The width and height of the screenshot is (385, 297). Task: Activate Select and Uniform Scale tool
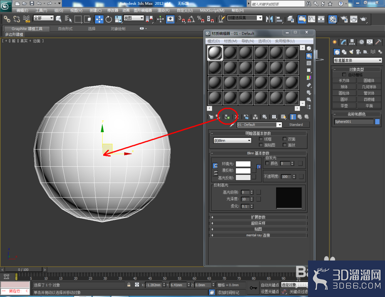(118, 19)
